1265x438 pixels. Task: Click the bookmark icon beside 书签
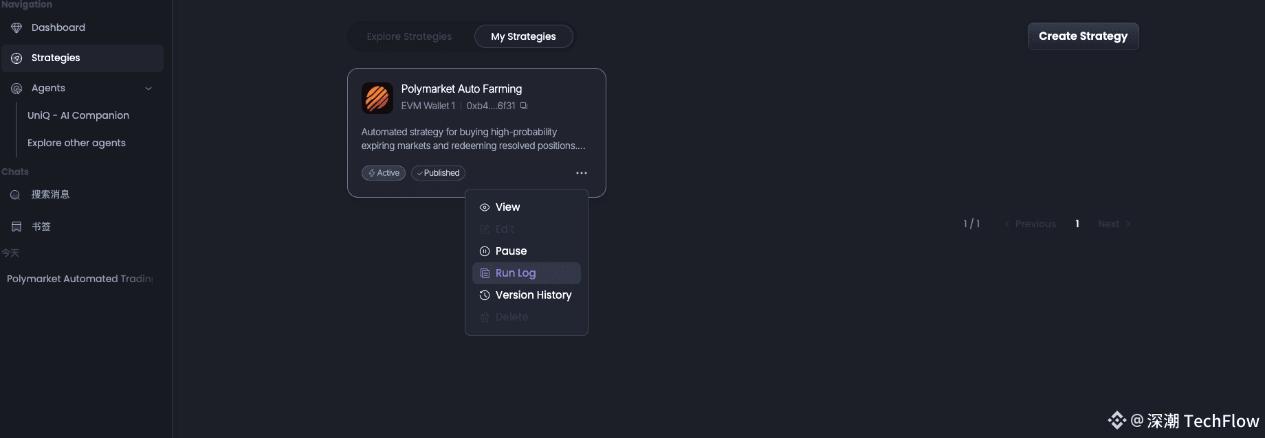click(16, 227)
